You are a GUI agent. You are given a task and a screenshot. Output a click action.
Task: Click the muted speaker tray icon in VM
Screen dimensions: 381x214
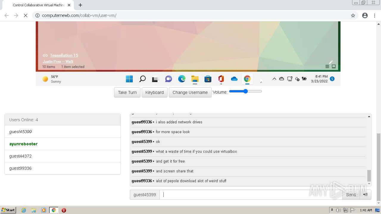pyautogui.click(x=297, y=79)
